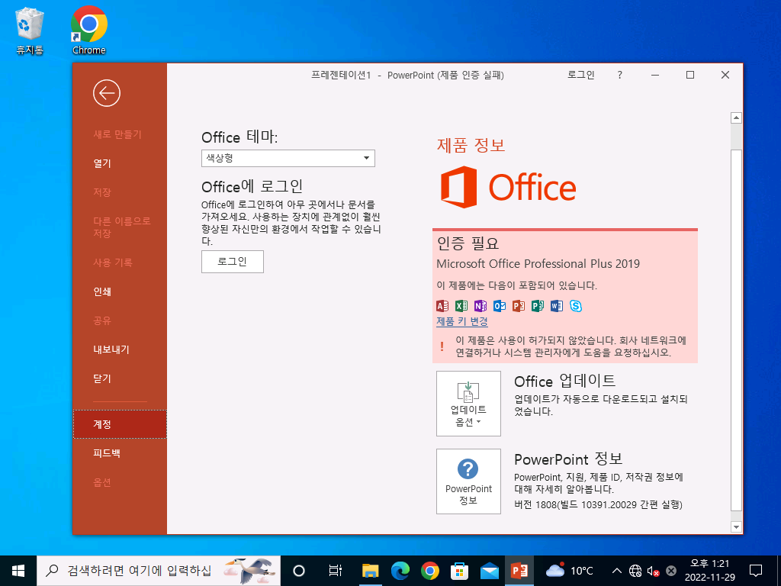This screenshot has width=781, height=586.
Task: Click the scrollbar up arrow
Action: (x=736, y=118)
